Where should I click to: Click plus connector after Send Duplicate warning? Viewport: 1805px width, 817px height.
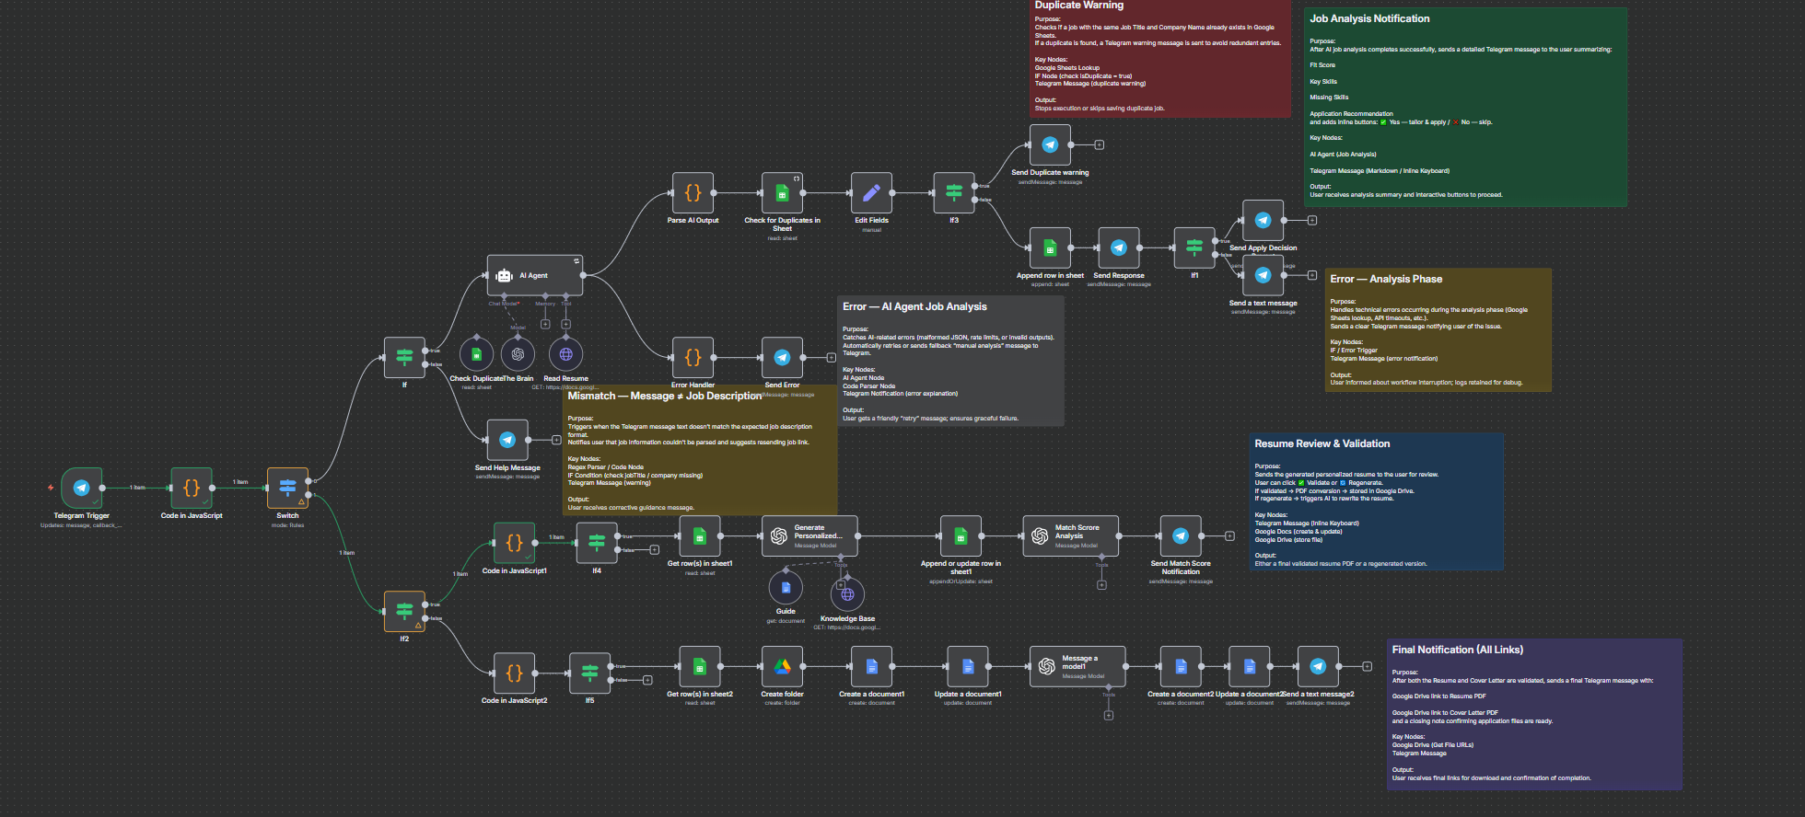[1099, 144]
